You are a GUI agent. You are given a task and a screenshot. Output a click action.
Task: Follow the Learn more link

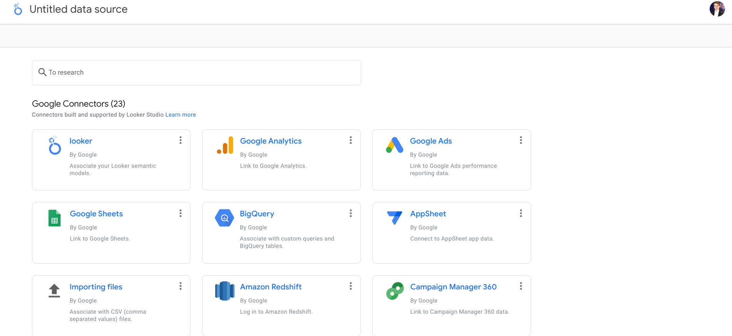coord(181,115)
